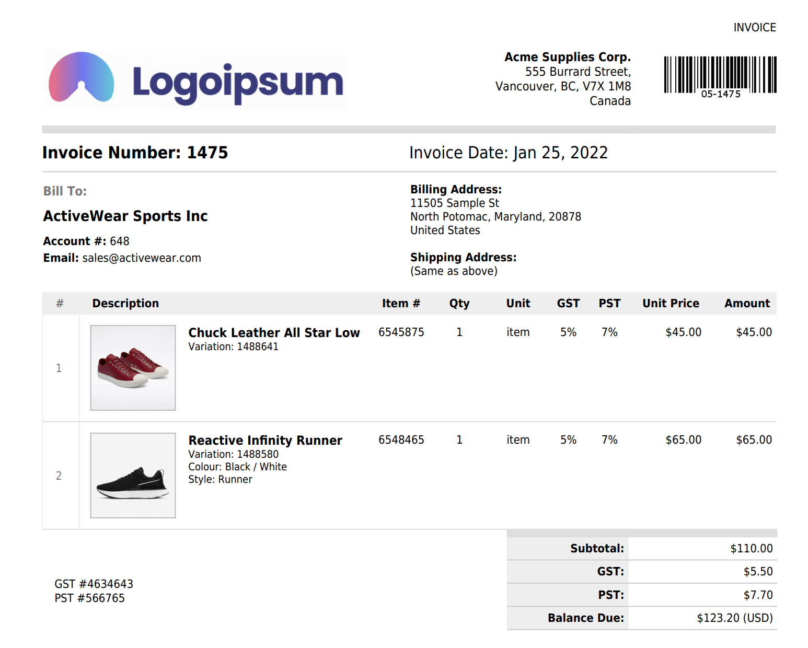Click the Logoipsum gradient logo icon
This screenshot has width=808, height=648.
81,77
